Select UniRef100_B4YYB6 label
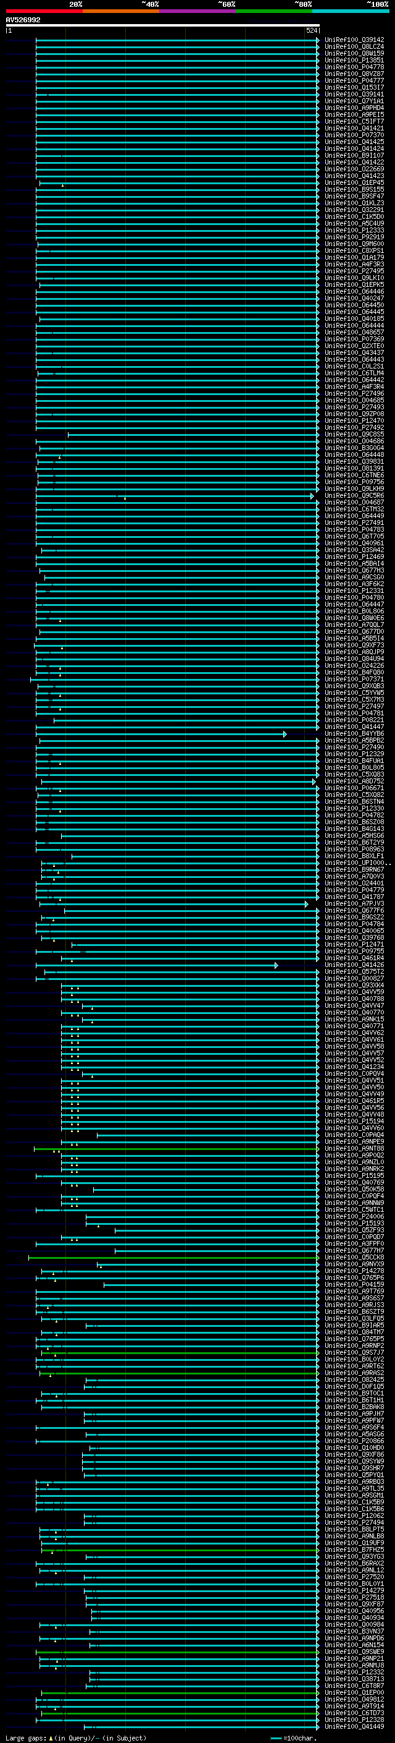This screenshot has width=395, height=1743. pos(354,733)
